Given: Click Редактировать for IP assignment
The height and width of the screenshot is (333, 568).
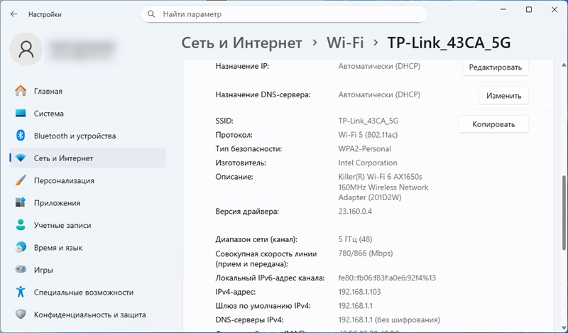Looking at the screenshot, I should click(x=495, y=67).
